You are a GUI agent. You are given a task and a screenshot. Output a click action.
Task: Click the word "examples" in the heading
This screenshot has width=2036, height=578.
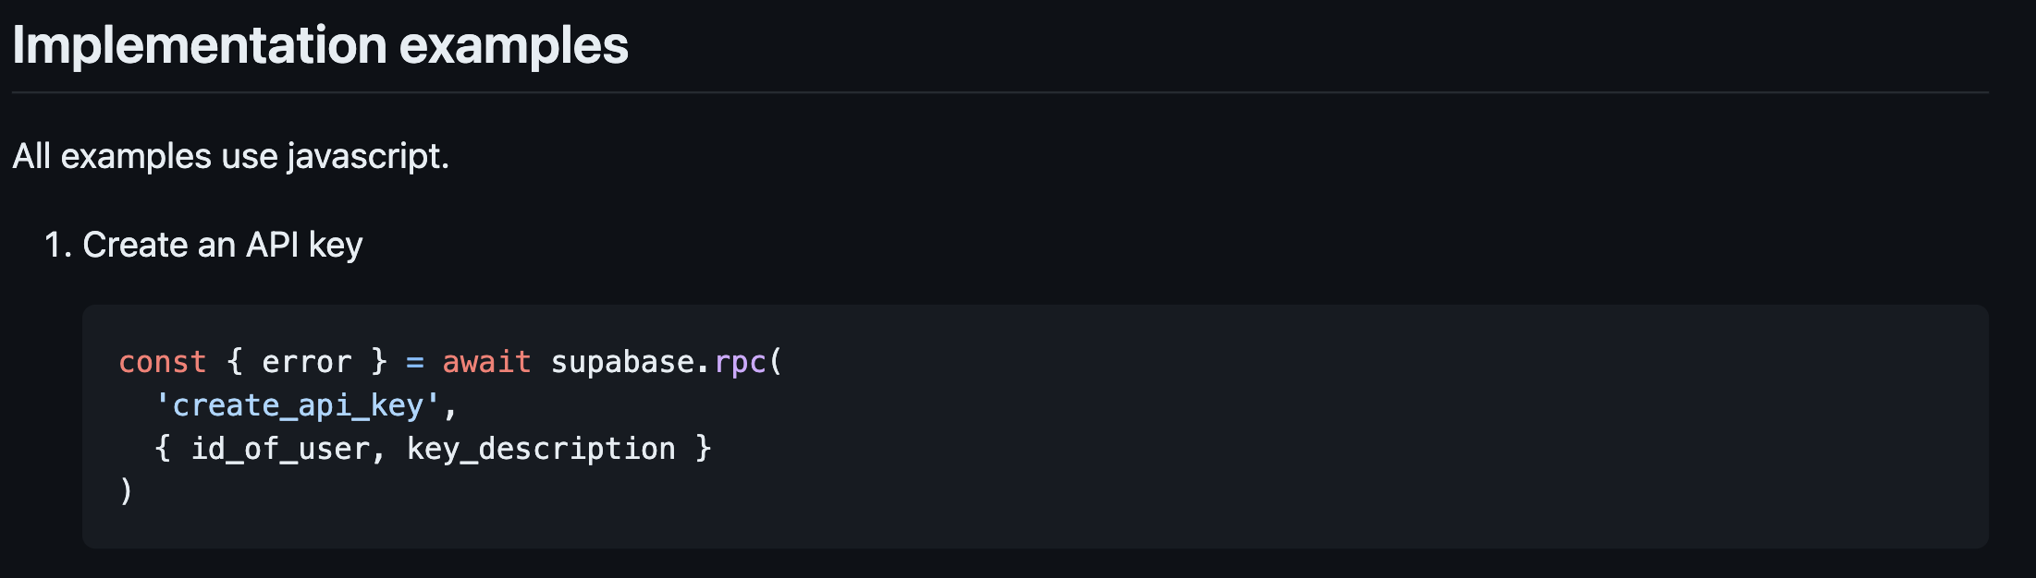tap(513, 46)
